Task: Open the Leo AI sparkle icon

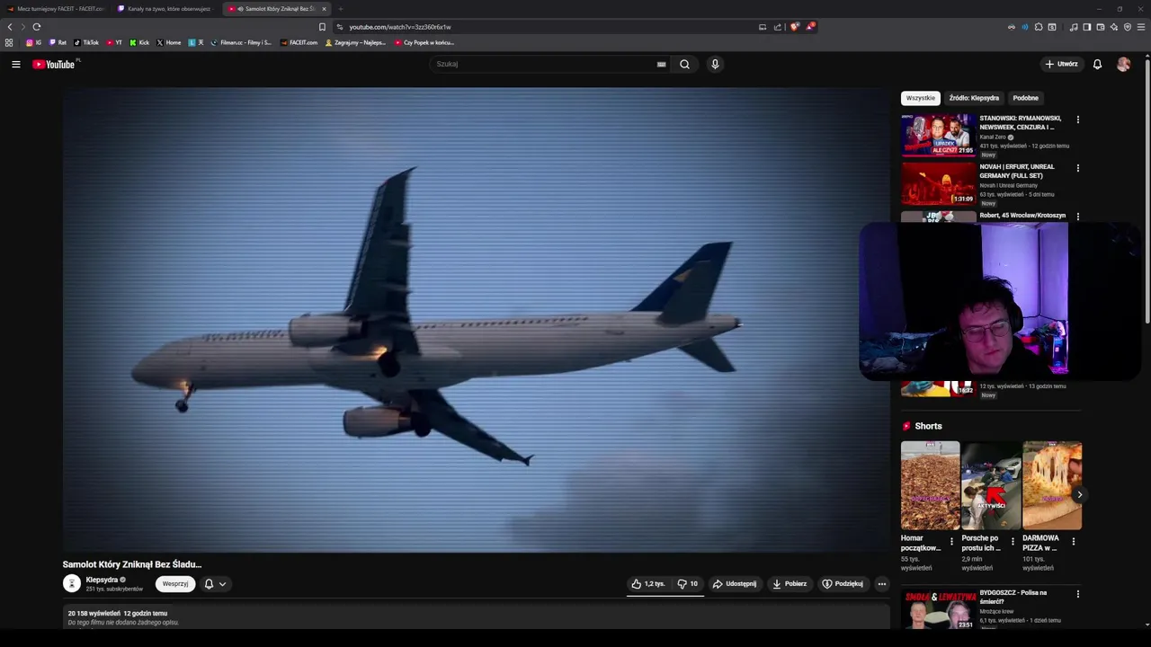Action: pos(1114,27)
